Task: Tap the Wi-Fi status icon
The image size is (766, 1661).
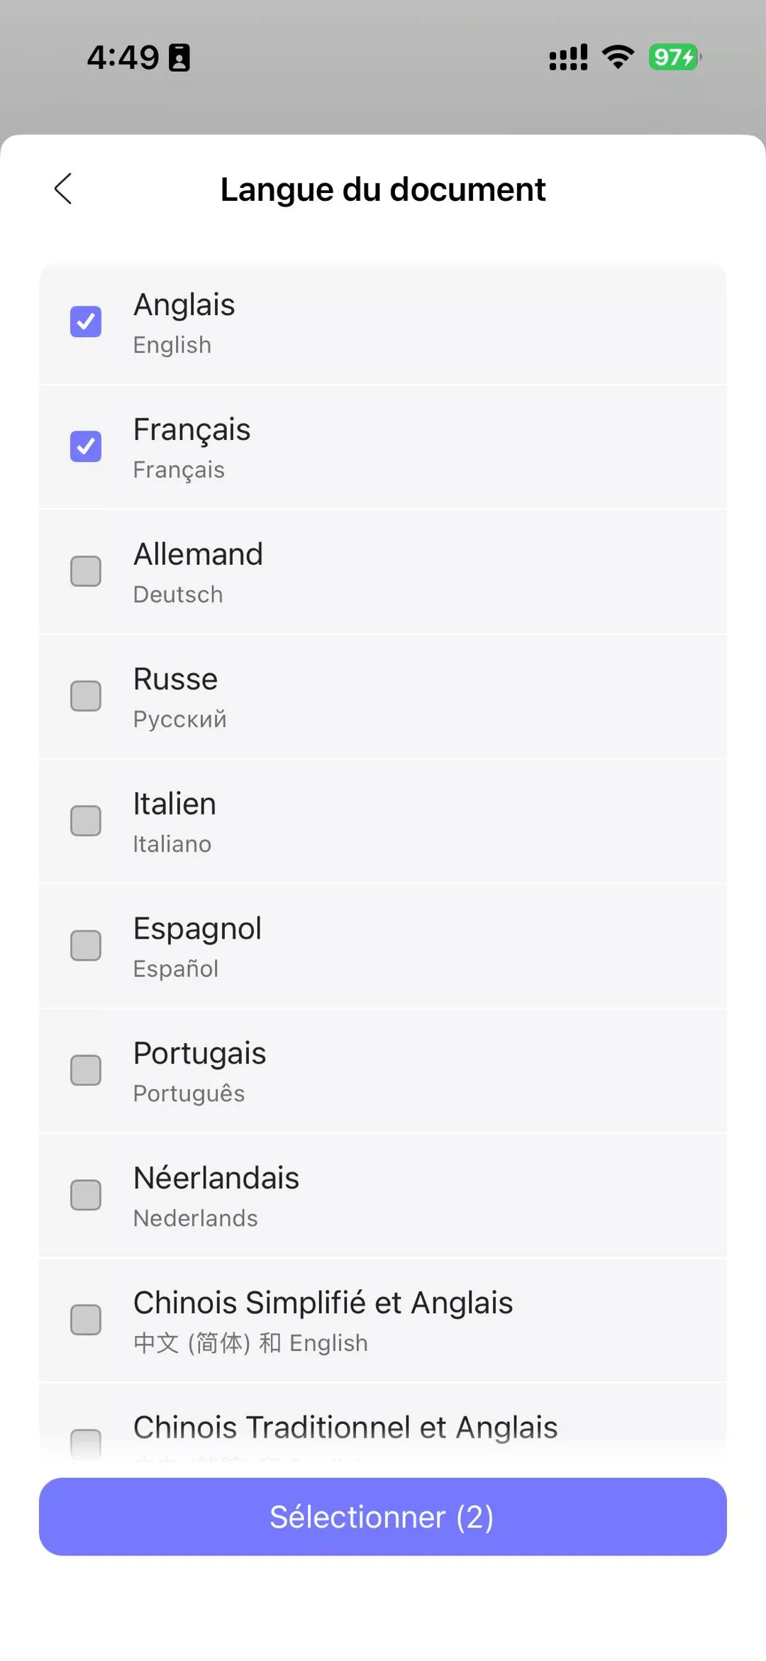Action: coord(618,57)
